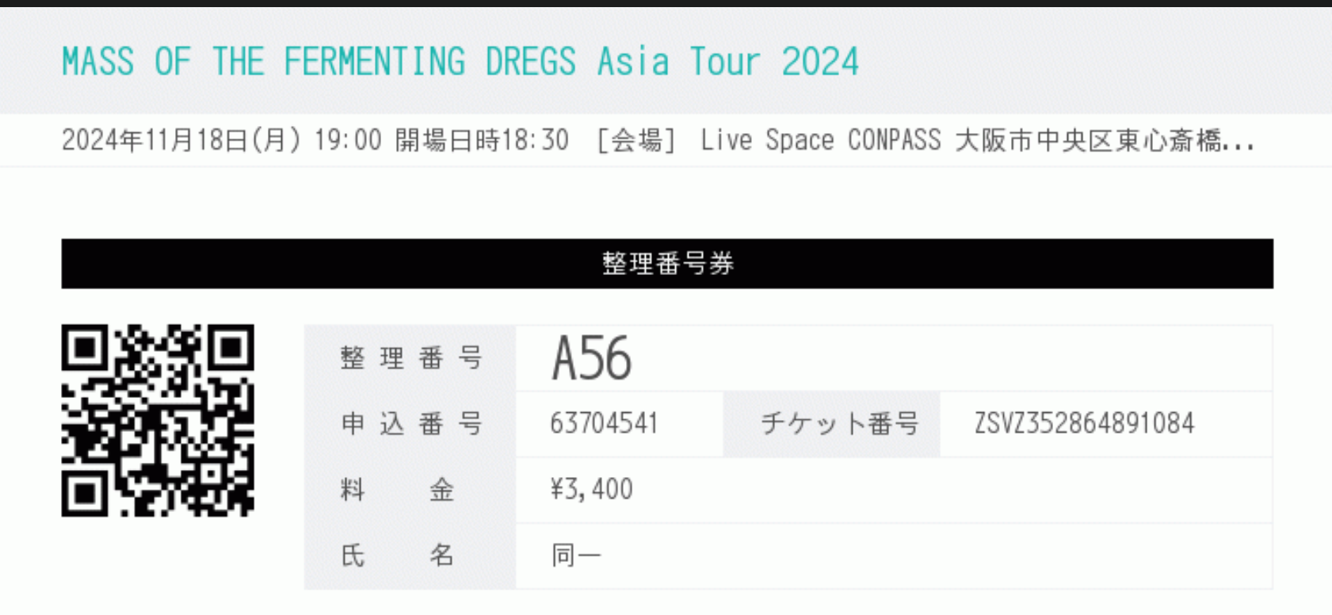Click the チケット番号 label cell
This screenshot has width=1332, height=615.
[839, 424]
